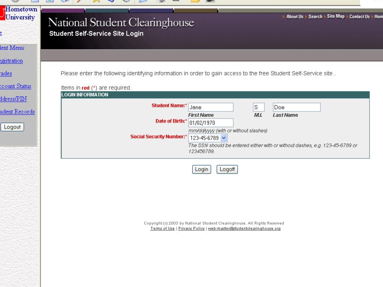Open the Student Records sidebar link
This screenshot has width=383, height=287.
pos(17,111)
